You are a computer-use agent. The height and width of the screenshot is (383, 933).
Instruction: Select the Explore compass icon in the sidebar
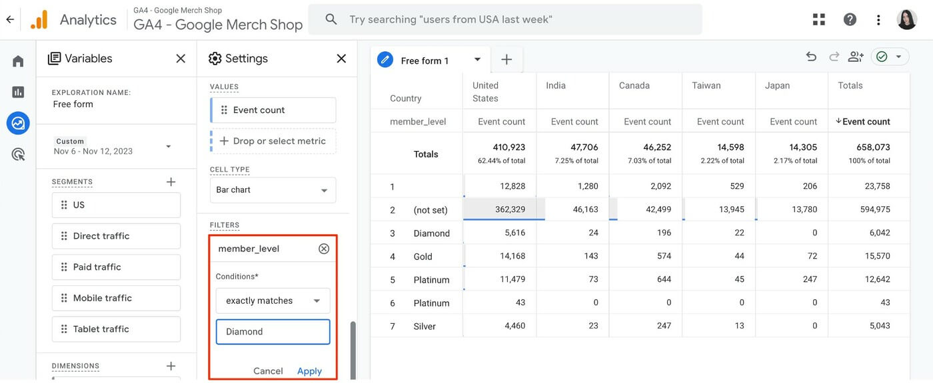coord(17,122)
